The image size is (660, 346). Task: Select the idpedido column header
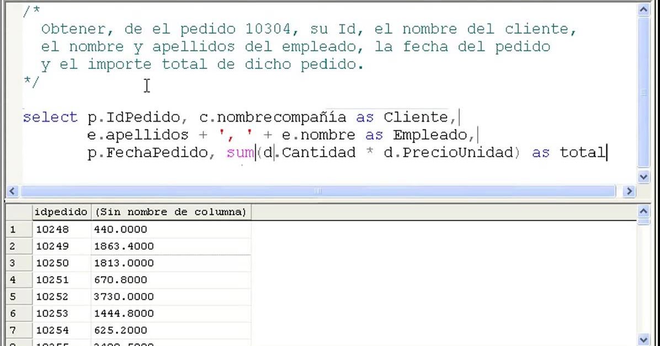pos(61,212)
